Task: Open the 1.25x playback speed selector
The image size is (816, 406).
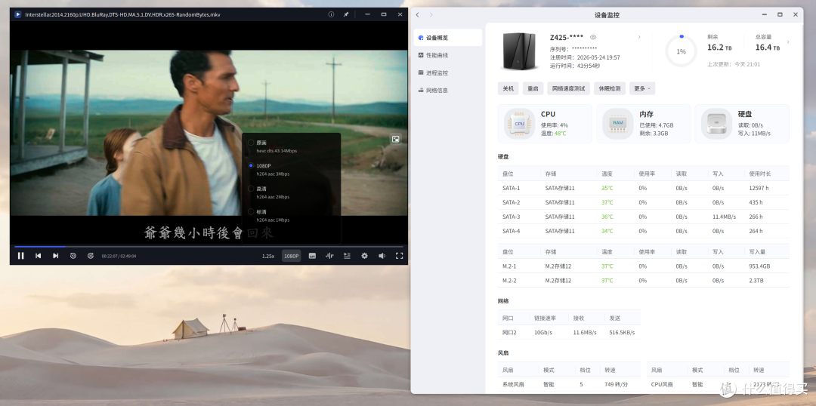Action: [268, 257]
